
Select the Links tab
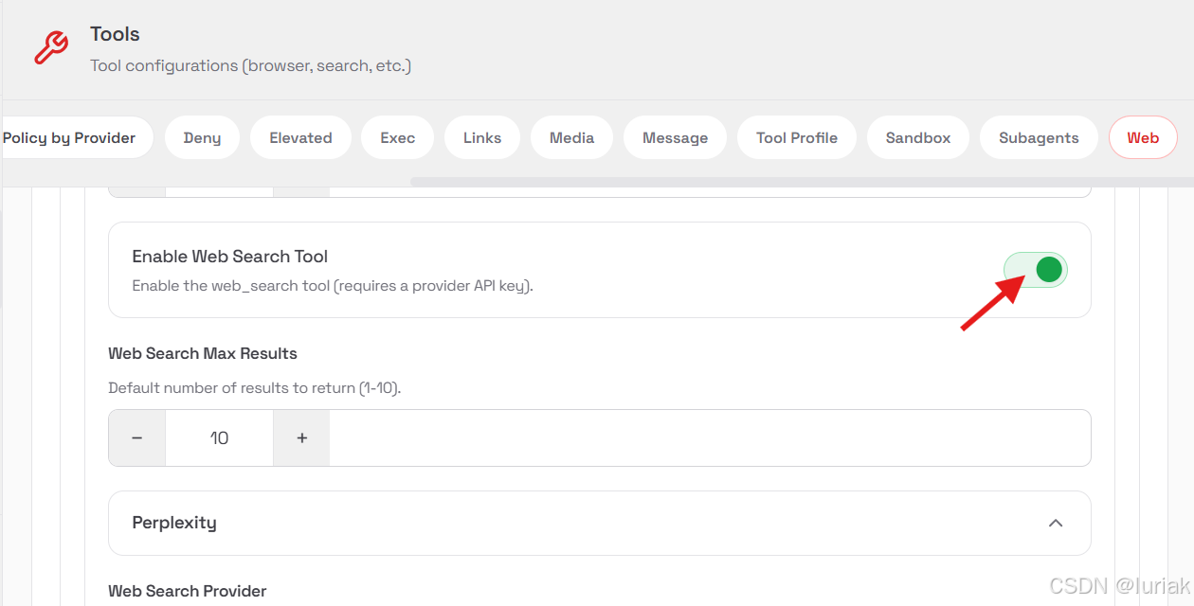click(482, 138)
